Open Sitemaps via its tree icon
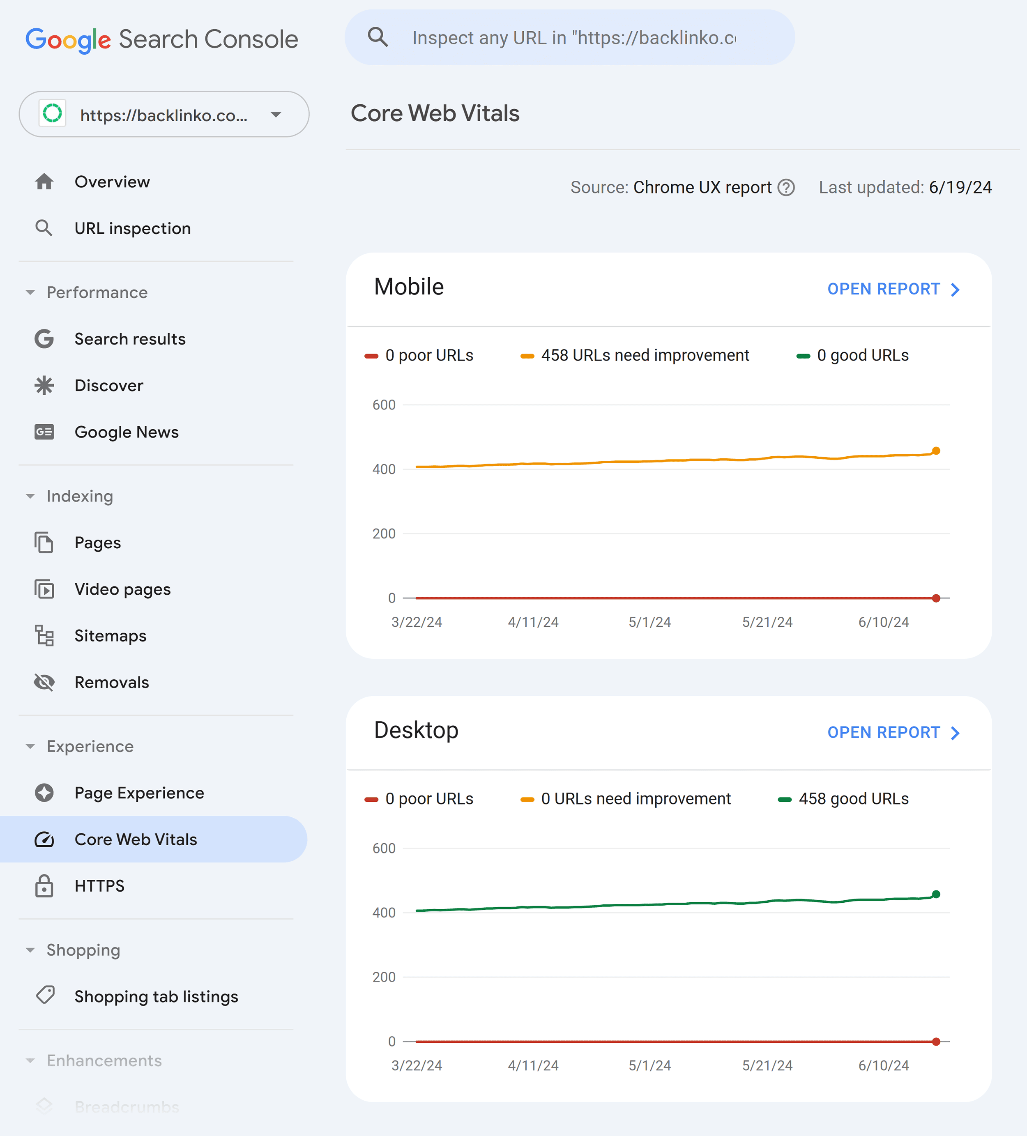1027x1136 pixels. pyautogui.click(x=44, y=636)
